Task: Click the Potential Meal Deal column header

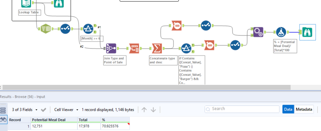Action: pos(54,120)
